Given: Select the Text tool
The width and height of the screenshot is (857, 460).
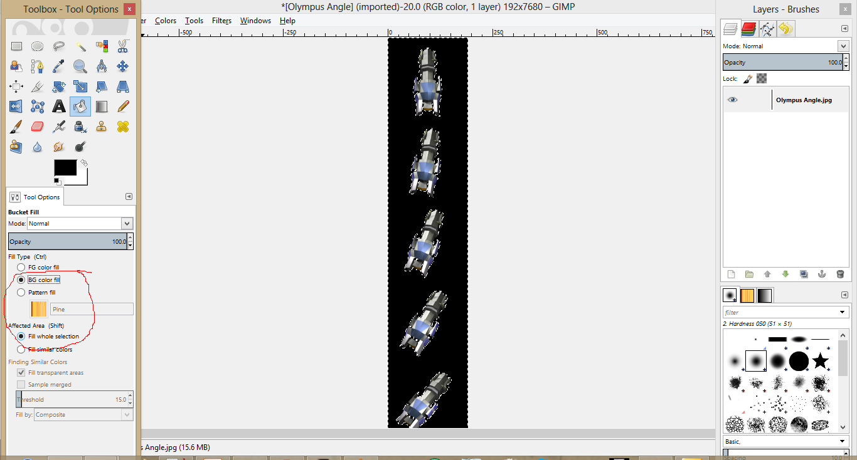Looking at the screenshot, I should (59, 107).
